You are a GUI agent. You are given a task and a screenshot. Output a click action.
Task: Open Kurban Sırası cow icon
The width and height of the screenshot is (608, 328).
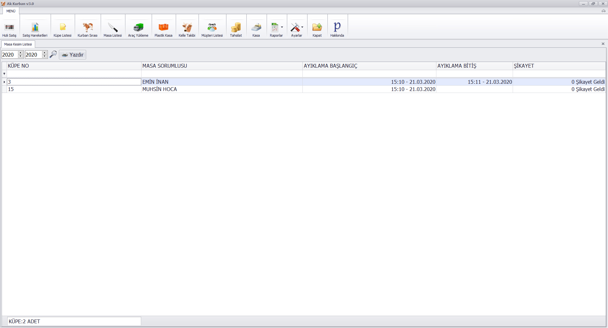click(87, 27)
